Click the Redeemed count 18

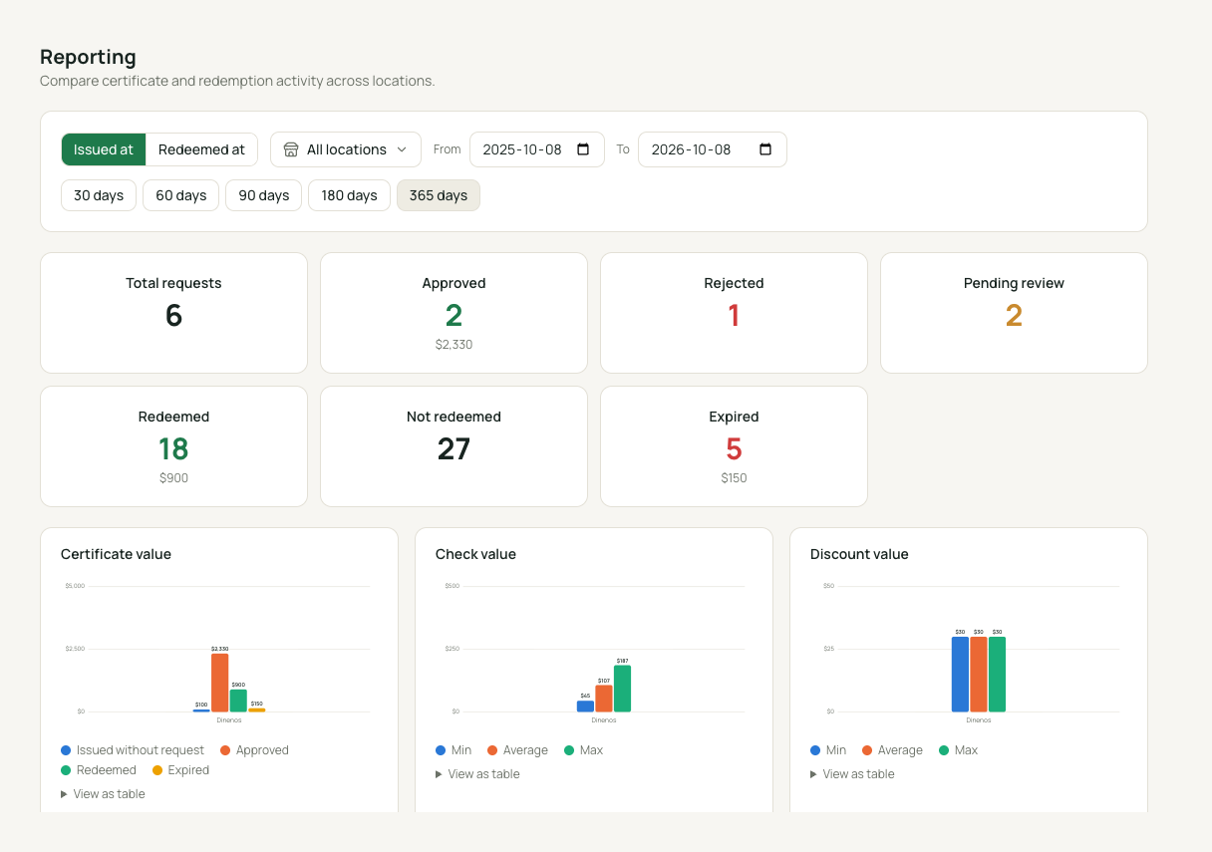pos(173,449)
